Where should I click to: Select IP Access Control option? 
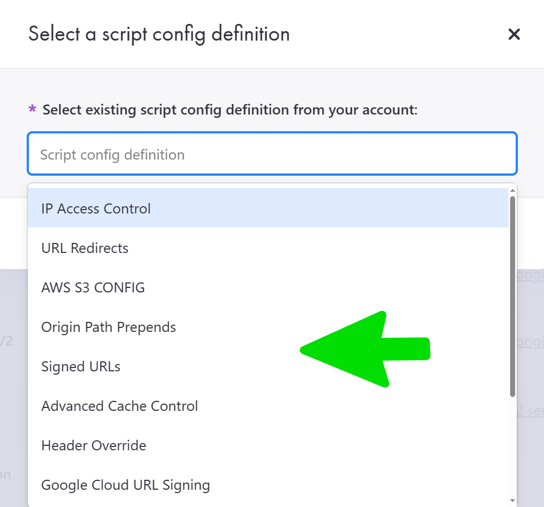pos(96,208)
